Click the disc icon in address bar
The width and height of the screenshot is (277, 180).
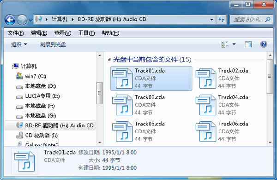coord(38,19)
